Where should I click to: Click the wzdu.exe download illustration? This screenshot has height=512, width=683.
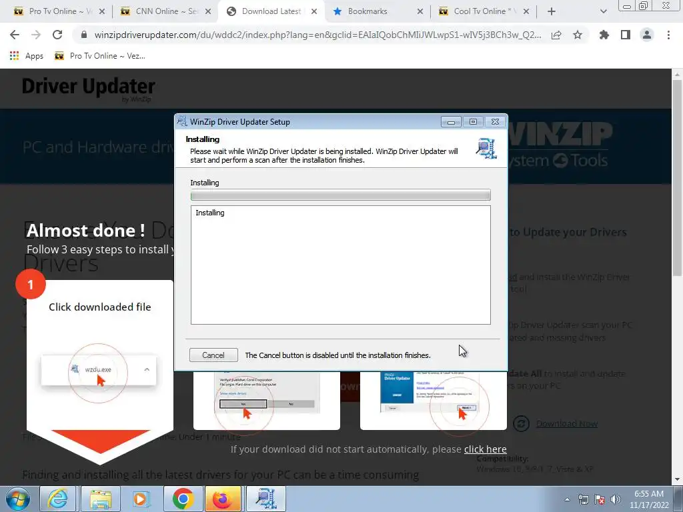(x=98, y=369)
